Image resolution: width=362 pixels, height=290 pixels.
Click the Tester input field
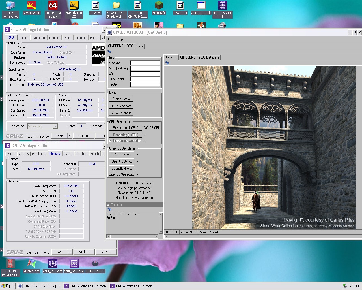pos(145,84)
